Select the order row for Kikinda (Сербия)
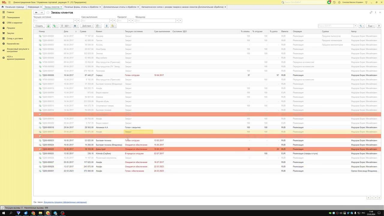The width and height of the screenshot is (384, 216). click(207, 154)
